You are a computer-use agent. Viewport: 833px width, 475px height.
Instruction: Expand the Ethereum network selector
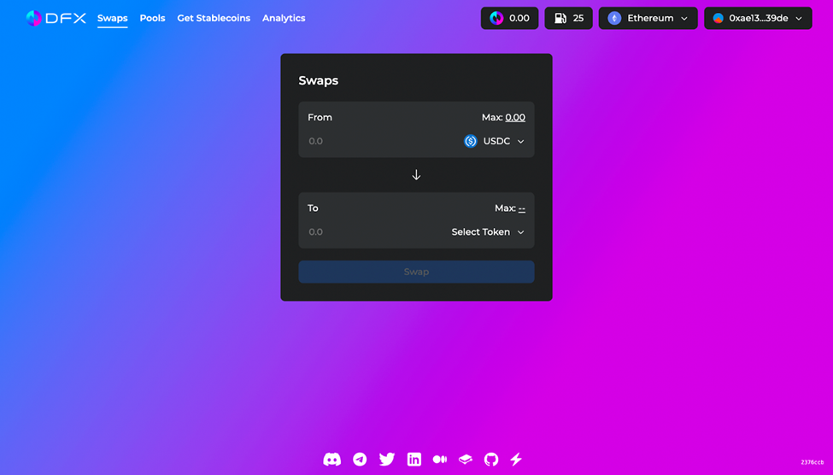click(648, 18)
